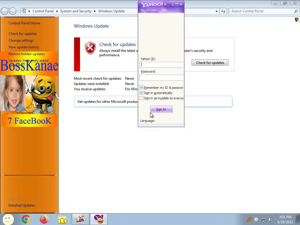Viewport: 300px width, 225px height.
Task: Go forward with the Forward arrow button
Action: click(13, 11)
